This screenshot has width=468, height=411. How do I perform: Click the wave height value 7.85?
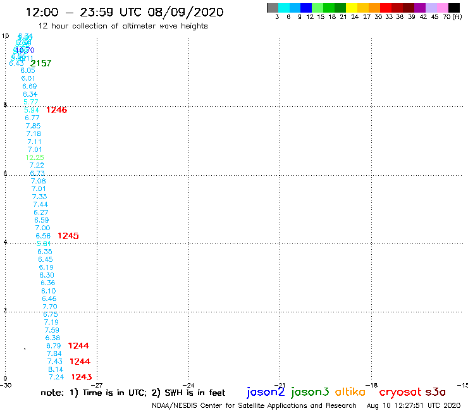33,126
